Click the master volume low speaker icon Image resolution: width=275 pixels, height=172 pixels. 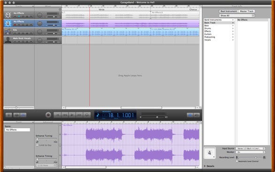[x=140, y=117]
